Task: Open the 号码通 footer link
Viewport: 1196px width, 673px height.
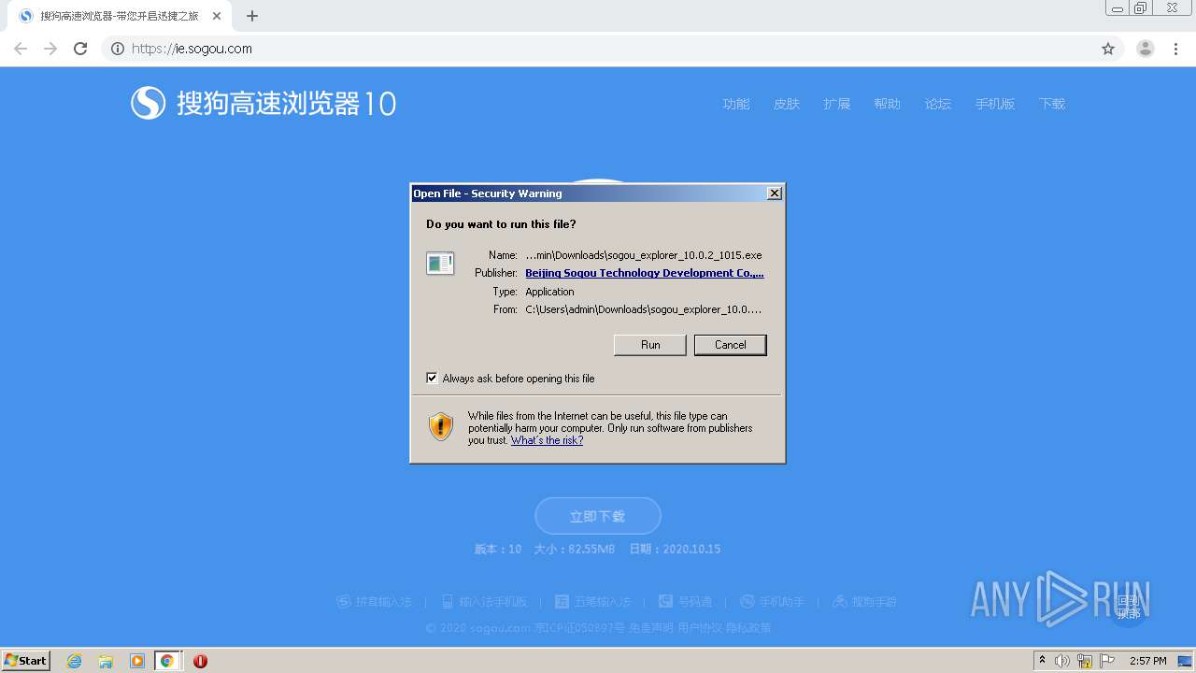Action: point(686,602)
